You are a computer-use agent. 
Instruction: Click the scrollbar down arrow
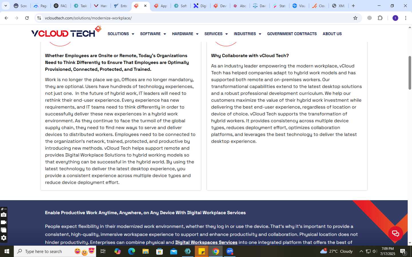(x=410, y=243)
